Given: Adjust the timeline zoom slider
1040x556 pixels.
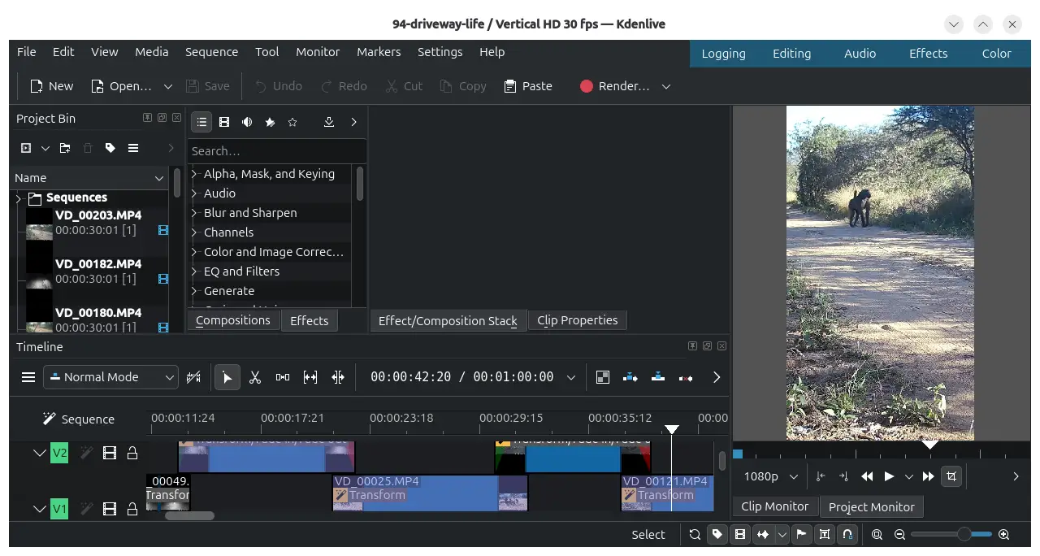Looking at the screenshot, I should (x=951, y=534).
